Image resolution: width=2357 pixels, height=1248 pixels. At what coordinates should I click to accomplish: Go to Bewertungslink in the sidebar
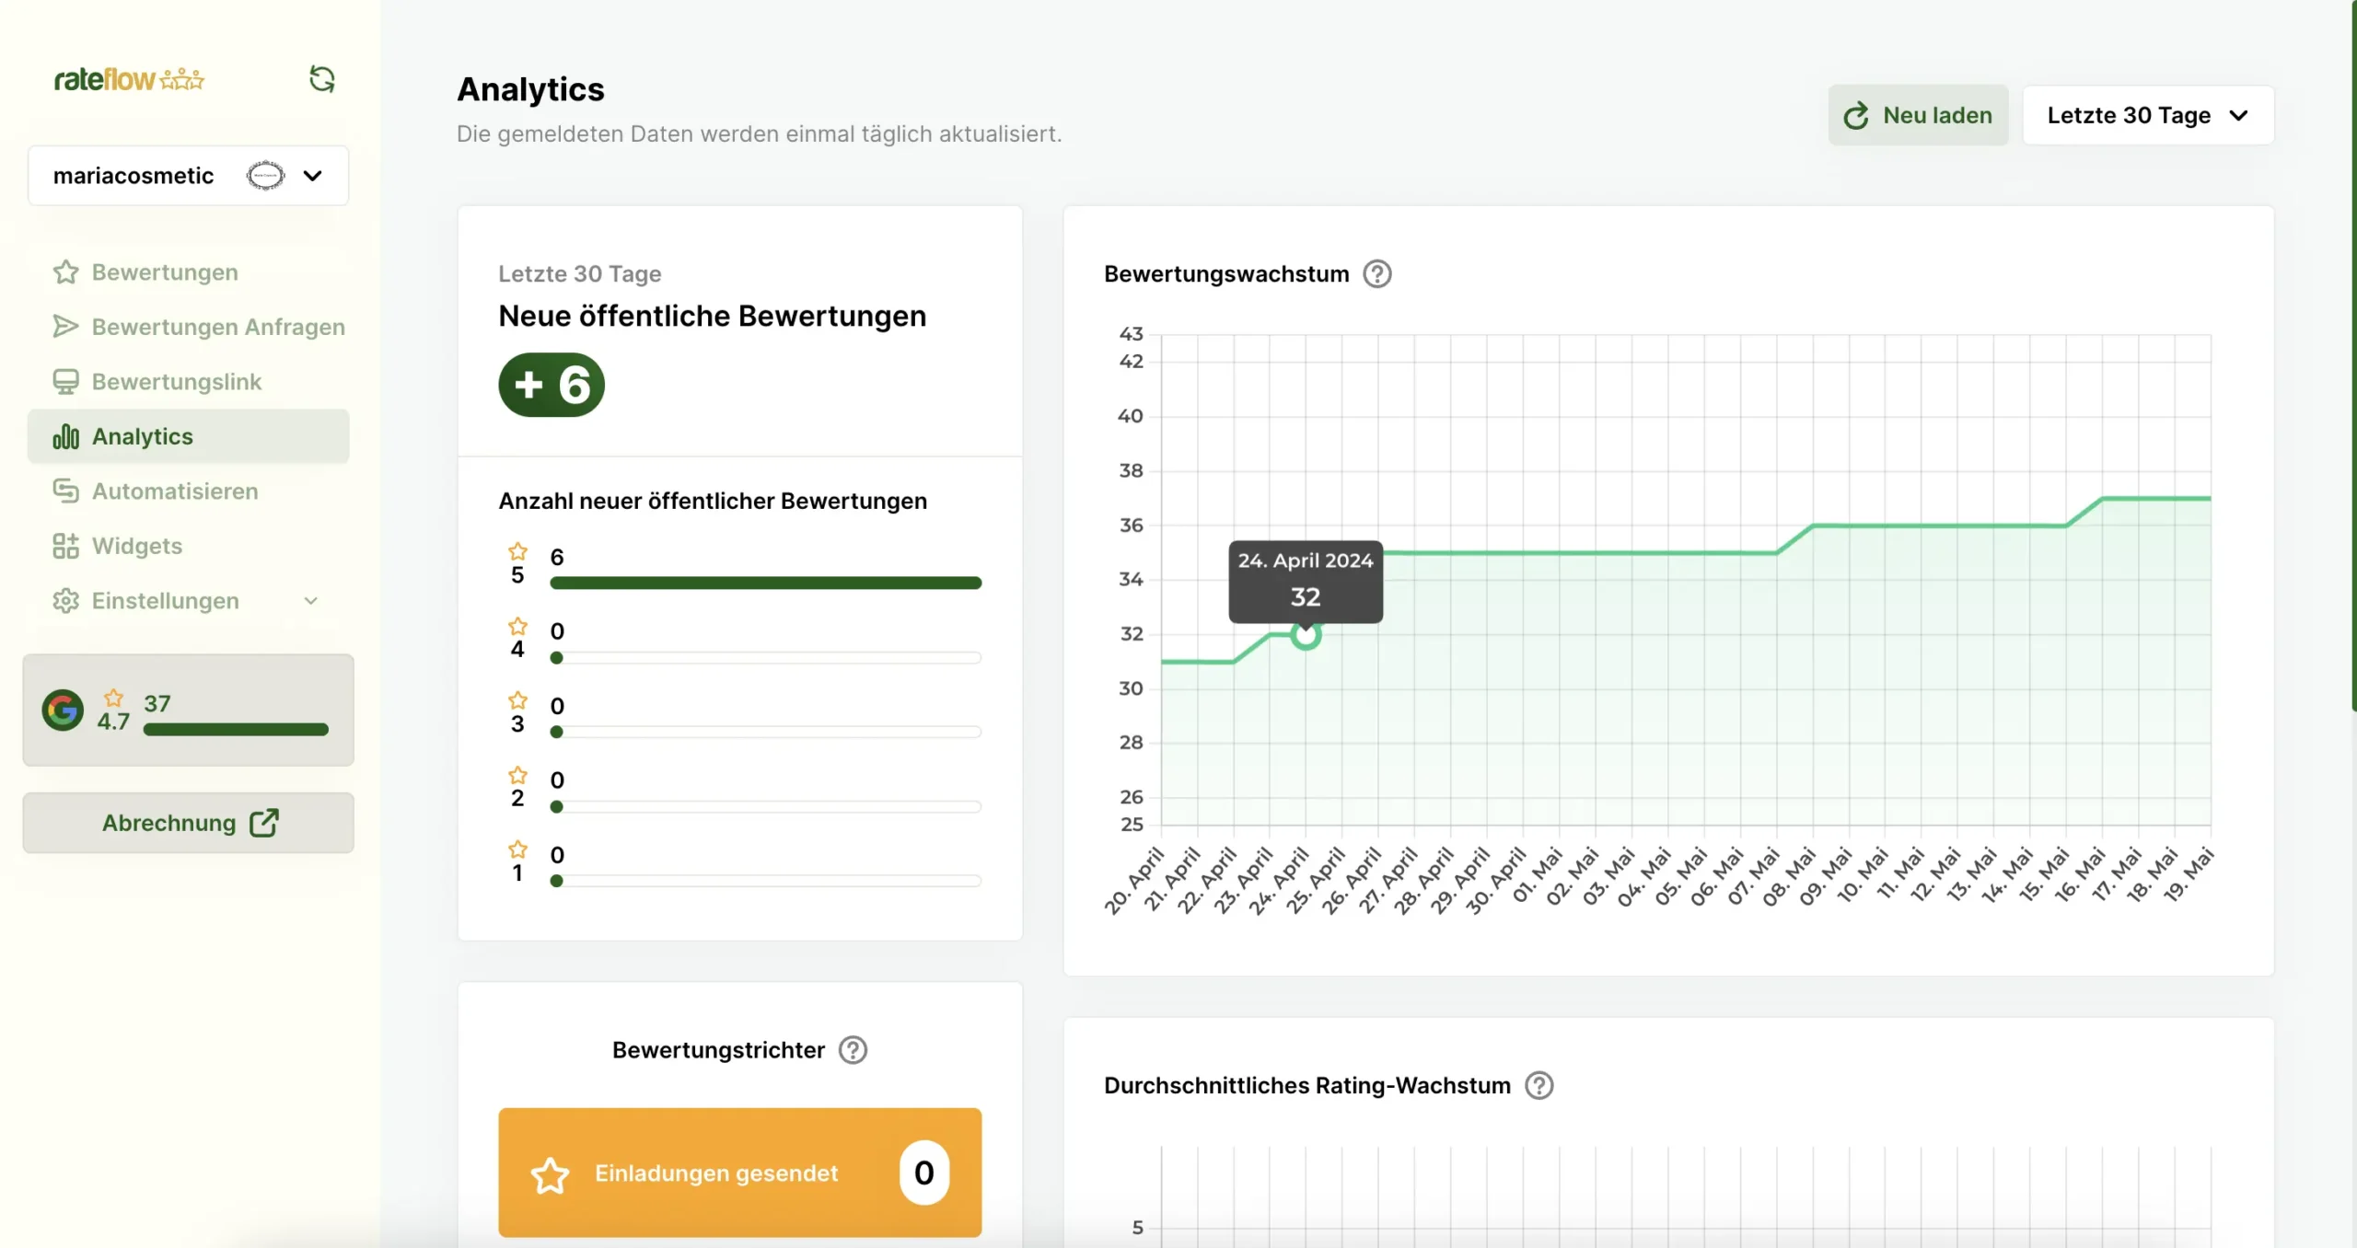176,382
